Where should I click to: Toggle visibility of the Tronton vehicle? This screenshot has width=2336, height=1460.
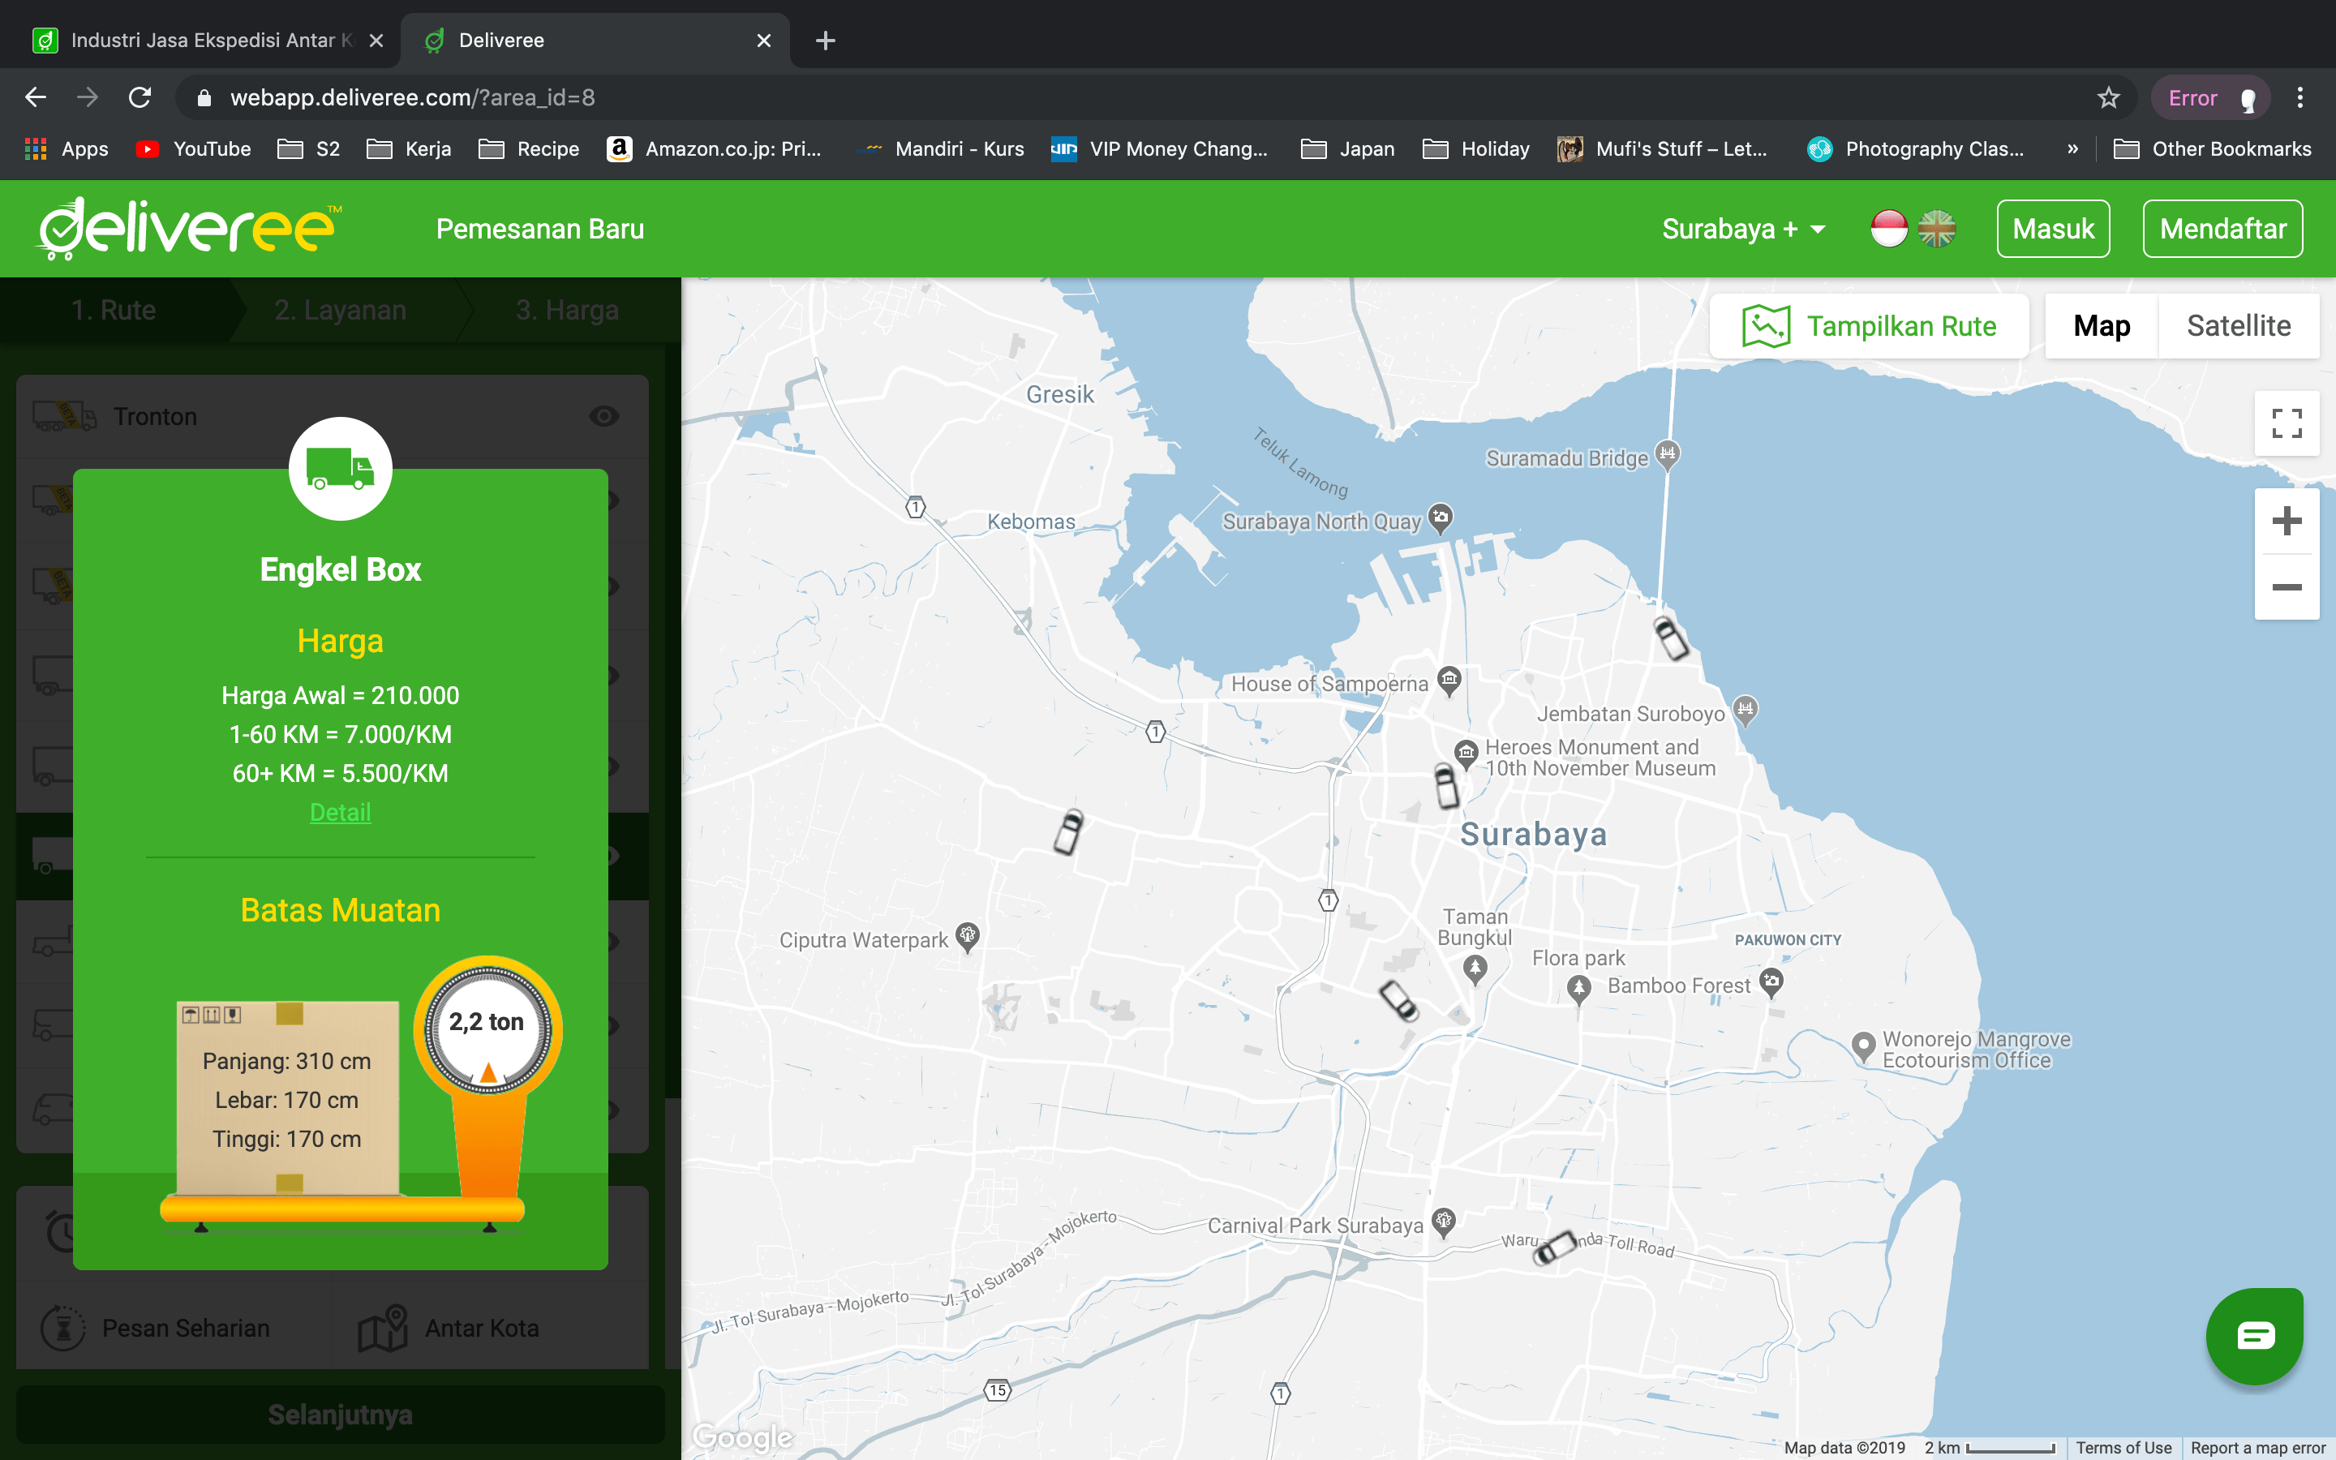pyautogui.click(x=605, y=415)
